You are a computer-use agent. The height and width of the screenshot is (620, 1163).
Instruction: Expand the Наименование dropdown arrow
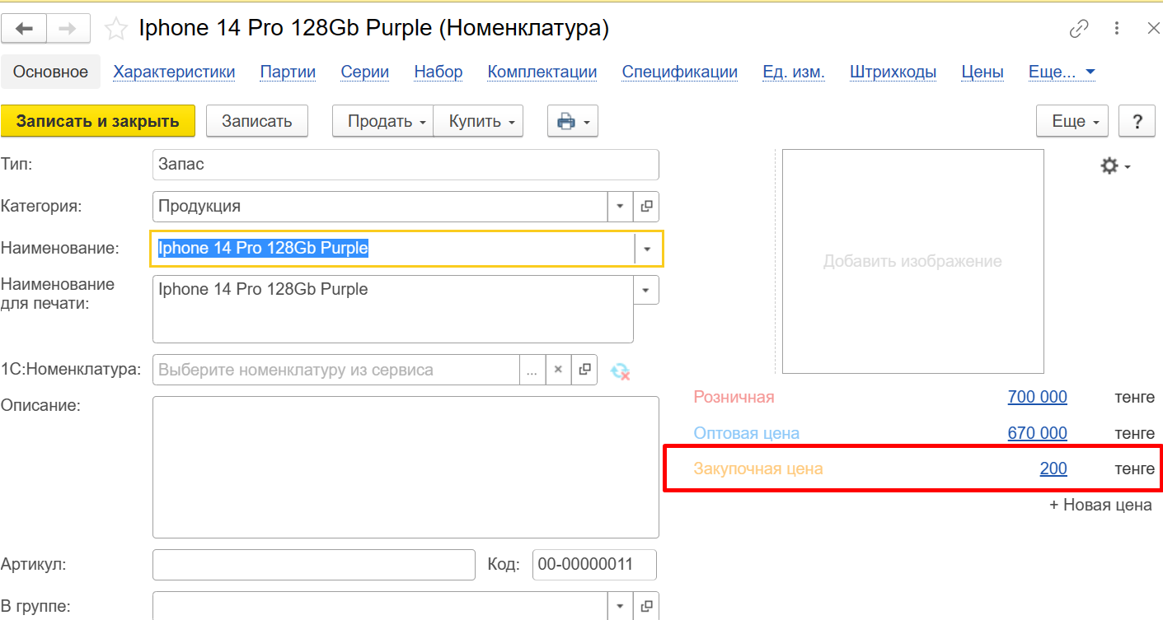click(x=647, y=249)
